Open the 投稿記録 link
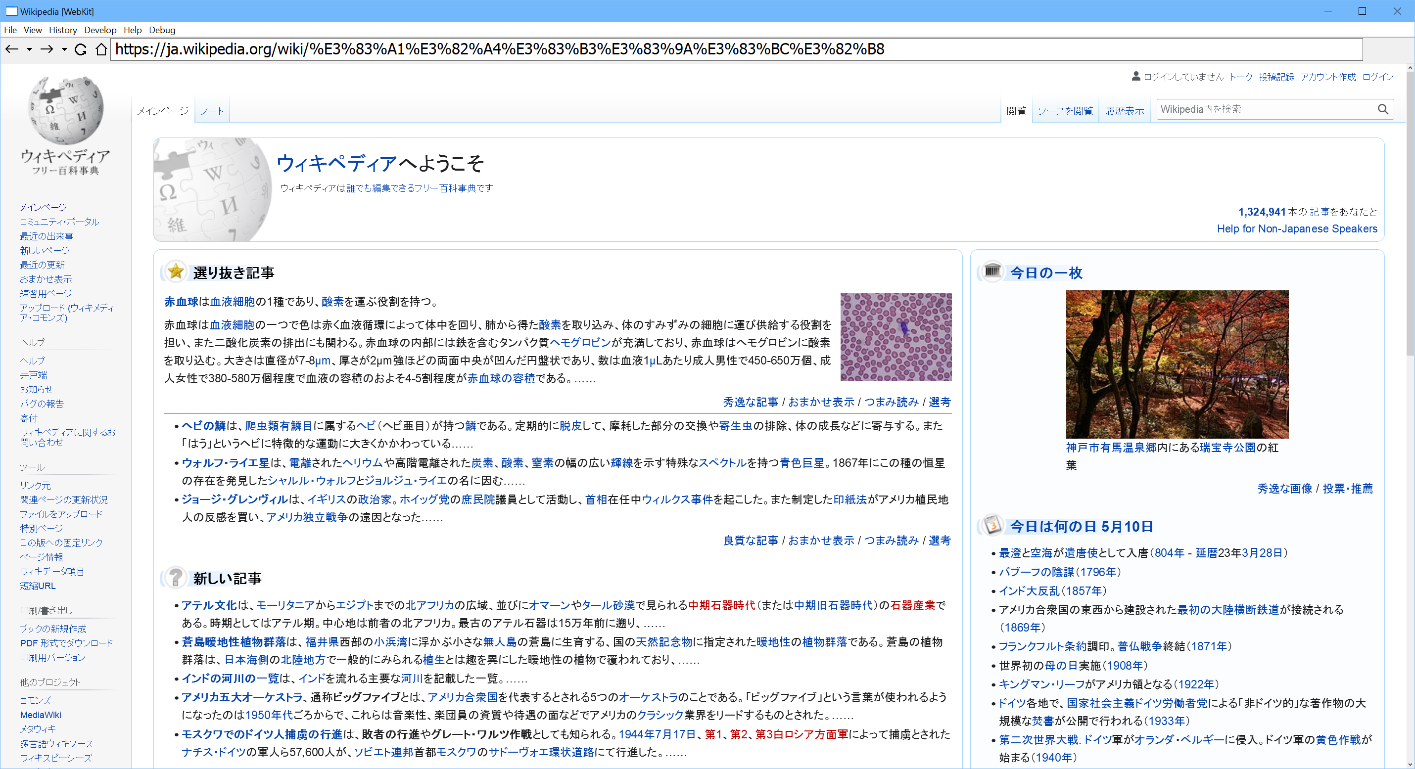Image resolution: width=1415 pixels, height=769 pixels. (x=1276, y=77)
